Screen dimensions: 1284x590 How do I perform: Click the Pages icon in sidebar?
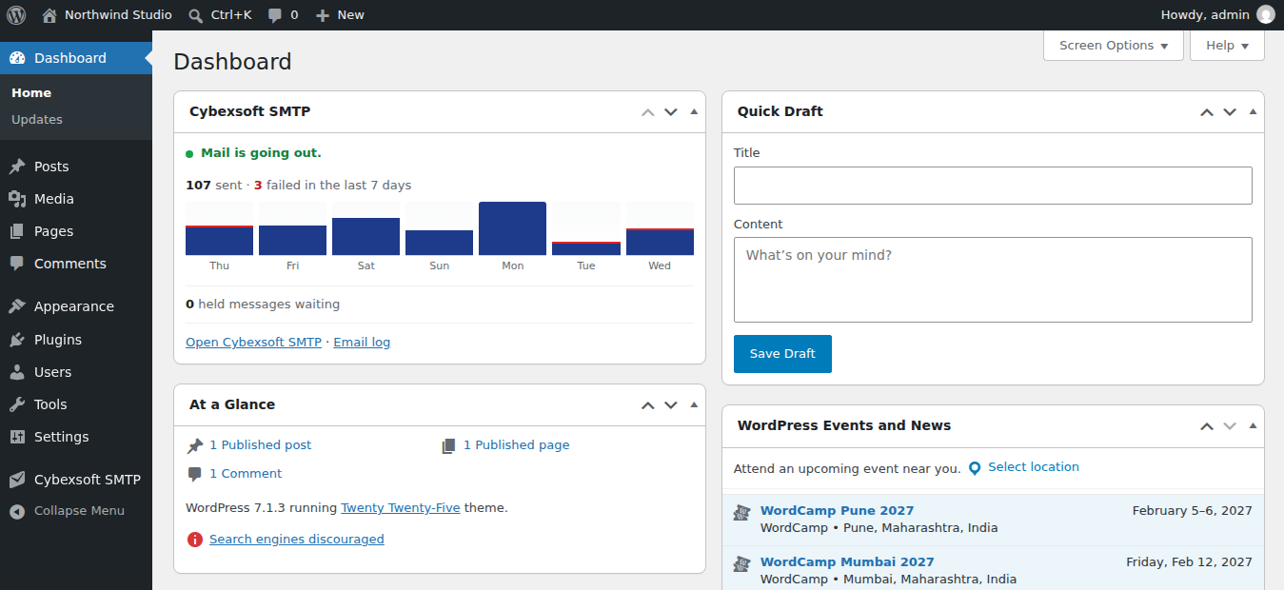point(17,231)
